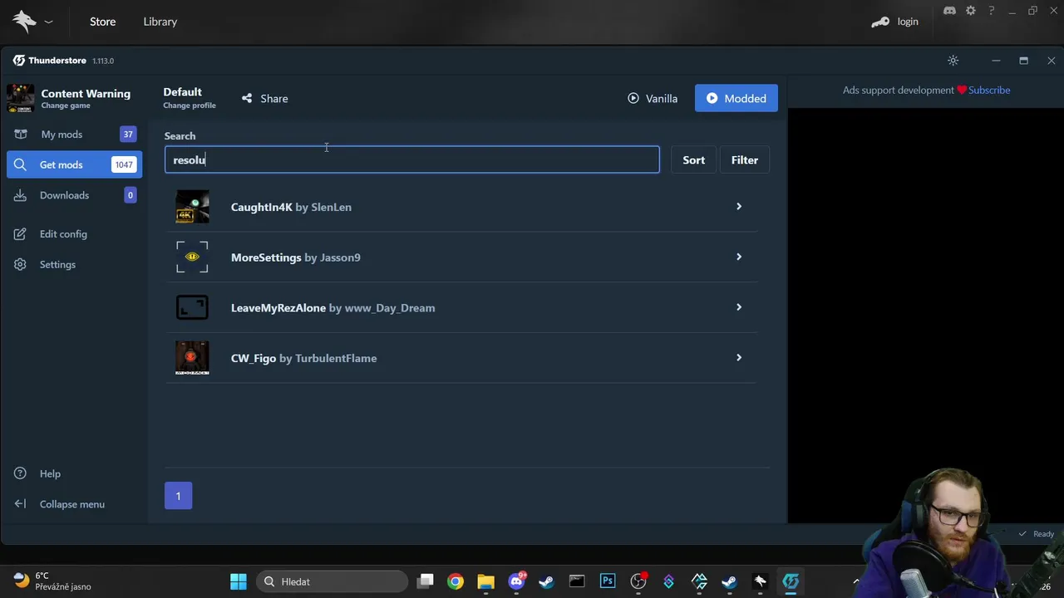Image resolution: width=1064 pixels, height=598 pixels.
Task: Open Photoshop from the taskbar
Action: point(608,581)
